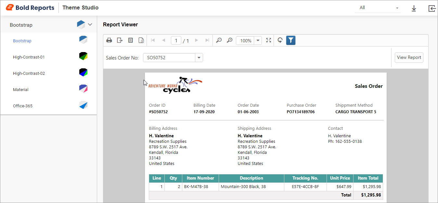Click the Adventure Works Cycles logo
This screenshot has width=438, height=203.
pyautogui.click(x=175, y=85)
